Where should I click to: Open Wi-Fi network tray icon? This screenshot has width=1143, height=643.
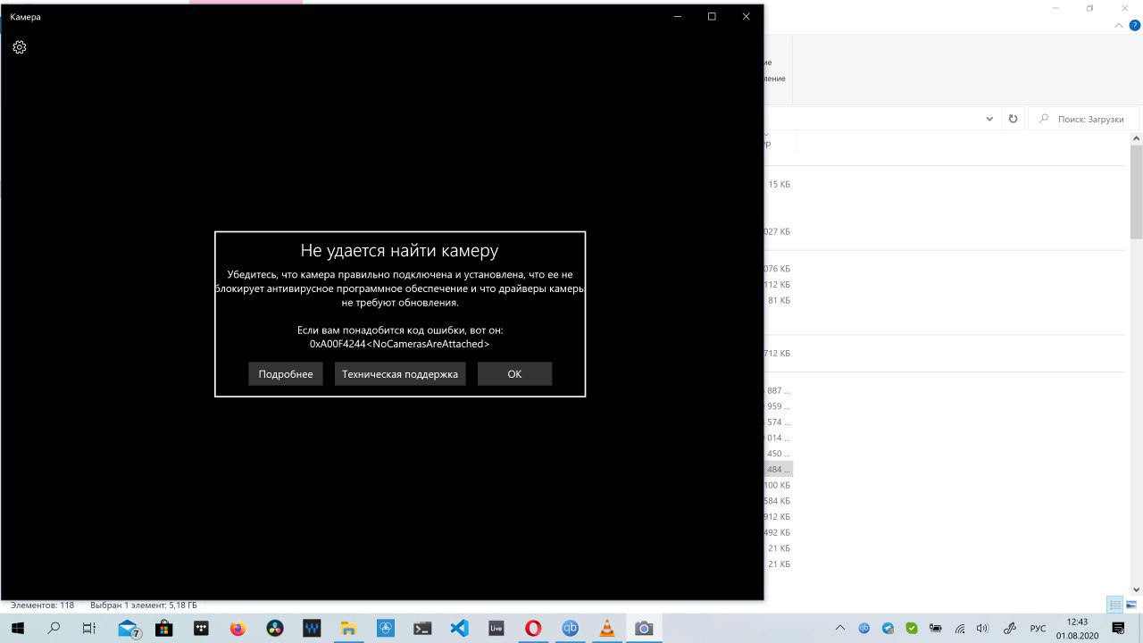coord(960,628)
